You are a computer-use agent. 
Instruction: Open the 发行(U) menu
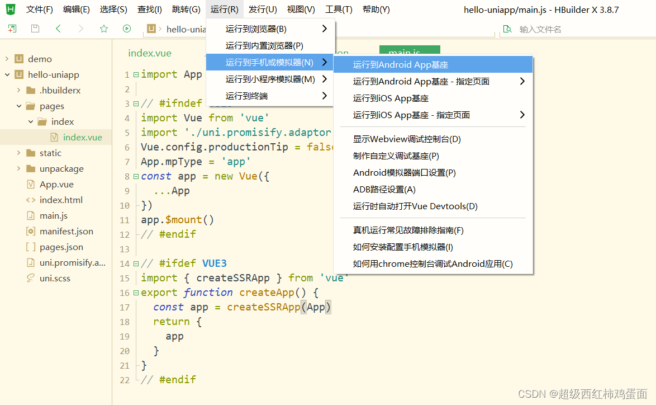(262, 9)
